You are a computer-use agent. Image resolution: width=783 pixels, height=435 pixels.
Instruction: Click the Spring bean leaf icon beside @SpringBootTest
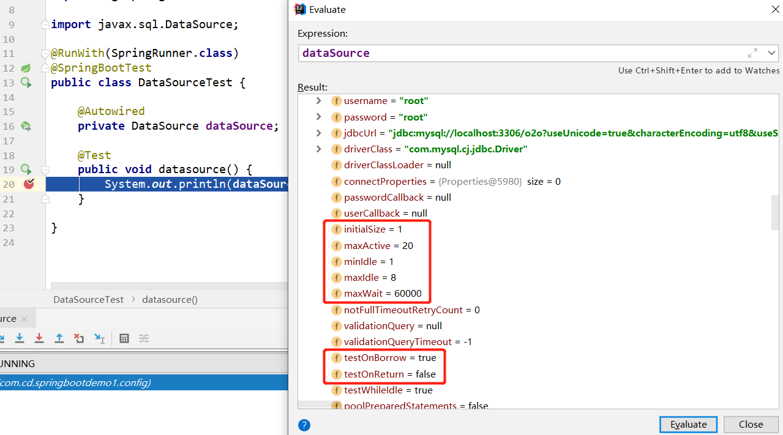click(x=26, y=68)
